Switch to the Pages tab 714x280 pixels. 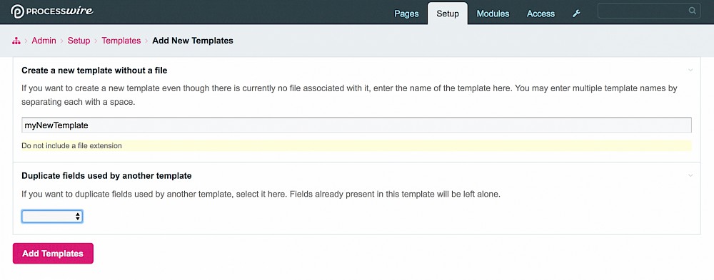(406, 14)
